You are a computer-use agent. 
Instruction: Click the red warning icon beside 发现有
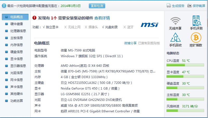click(x=34, y=18)
